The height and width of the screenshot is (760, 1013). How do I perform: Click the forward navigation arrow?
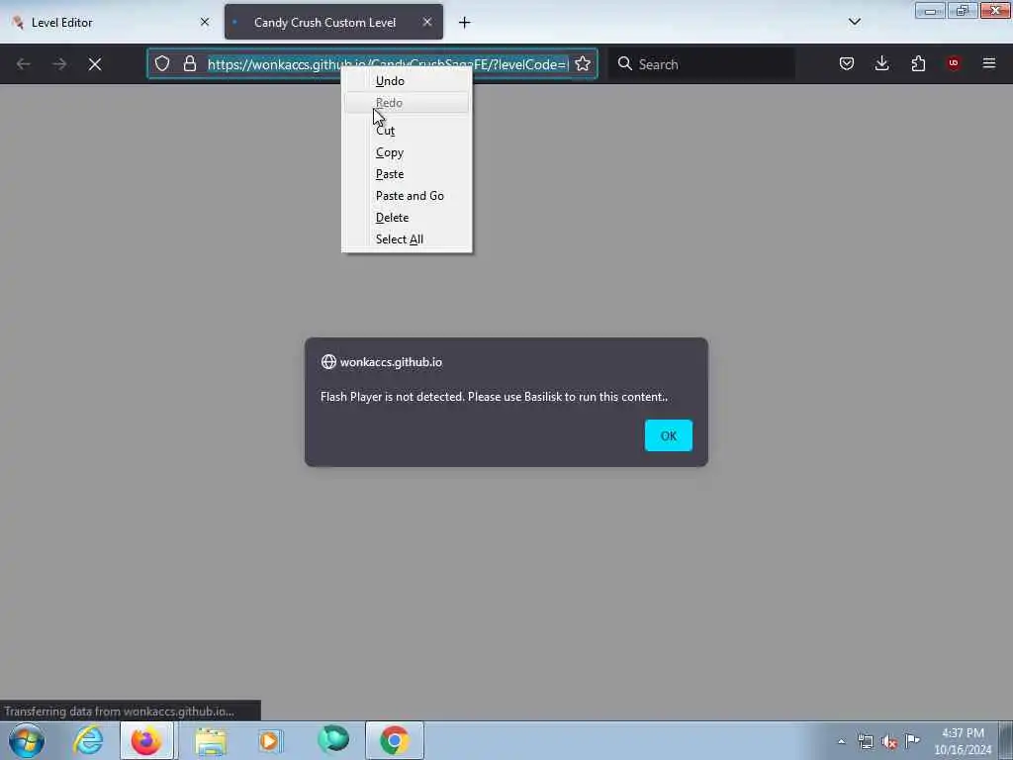click(x=59, y=64)
